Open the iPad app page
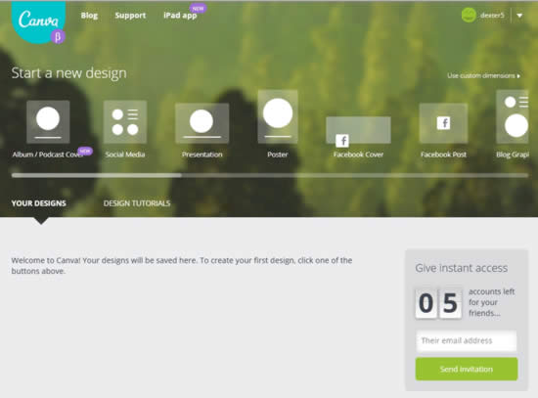 tap(180, 16)
